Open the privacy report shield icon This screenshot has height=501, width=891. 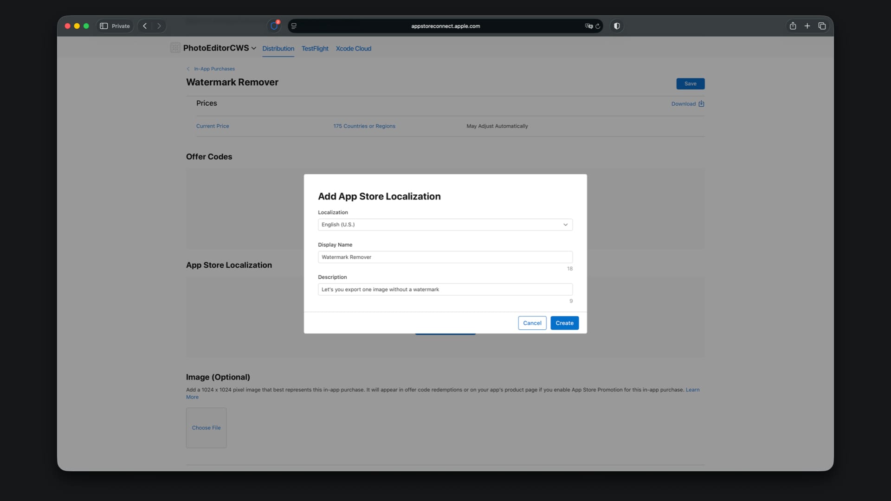tap(617, 26)
